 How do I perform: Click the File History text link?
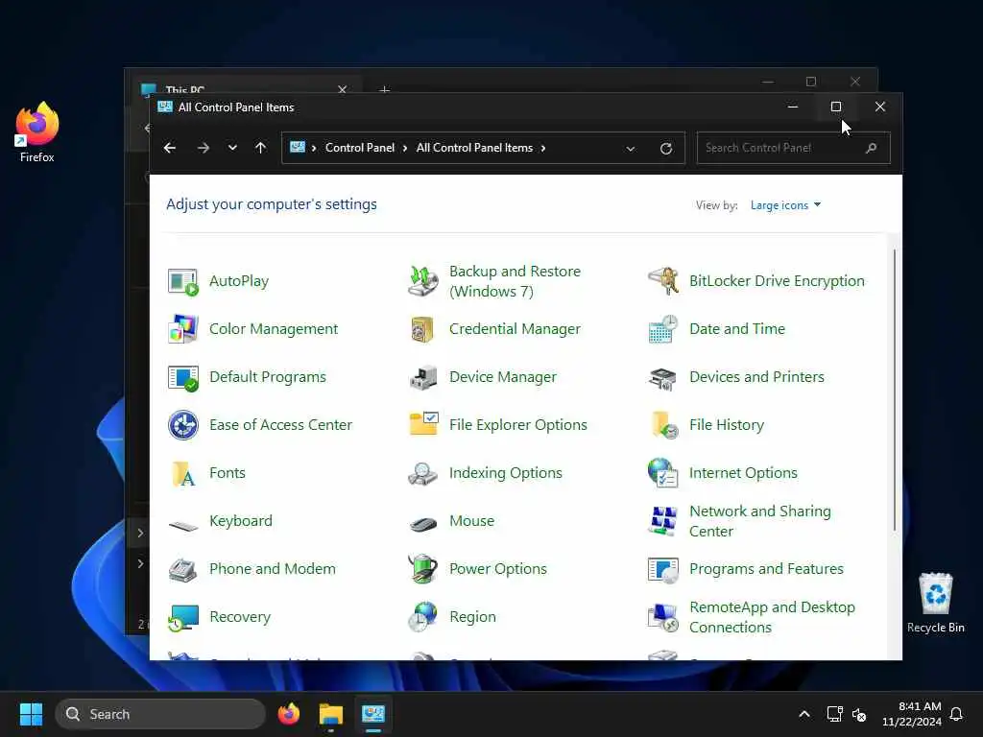click(727, 425)
